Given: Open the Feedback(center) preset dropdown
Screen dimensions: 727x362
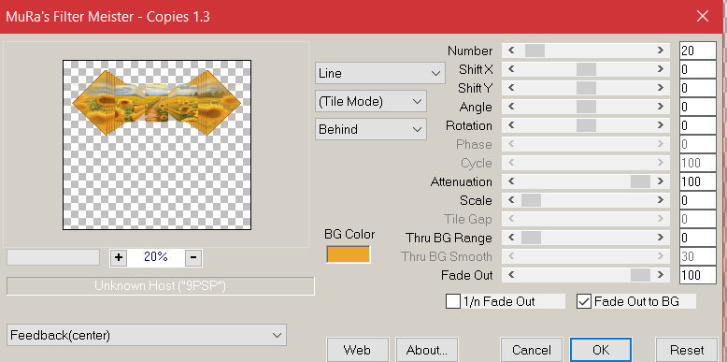Looking at the screenshot, I should (147, 335).
